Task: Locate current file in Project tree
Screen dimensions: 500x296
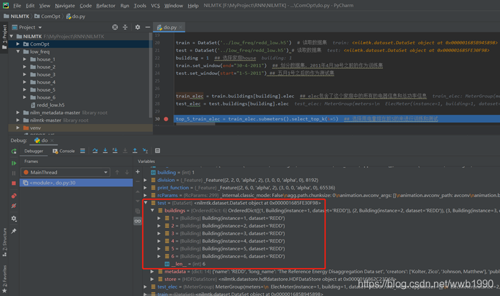Action: point(115,27)
